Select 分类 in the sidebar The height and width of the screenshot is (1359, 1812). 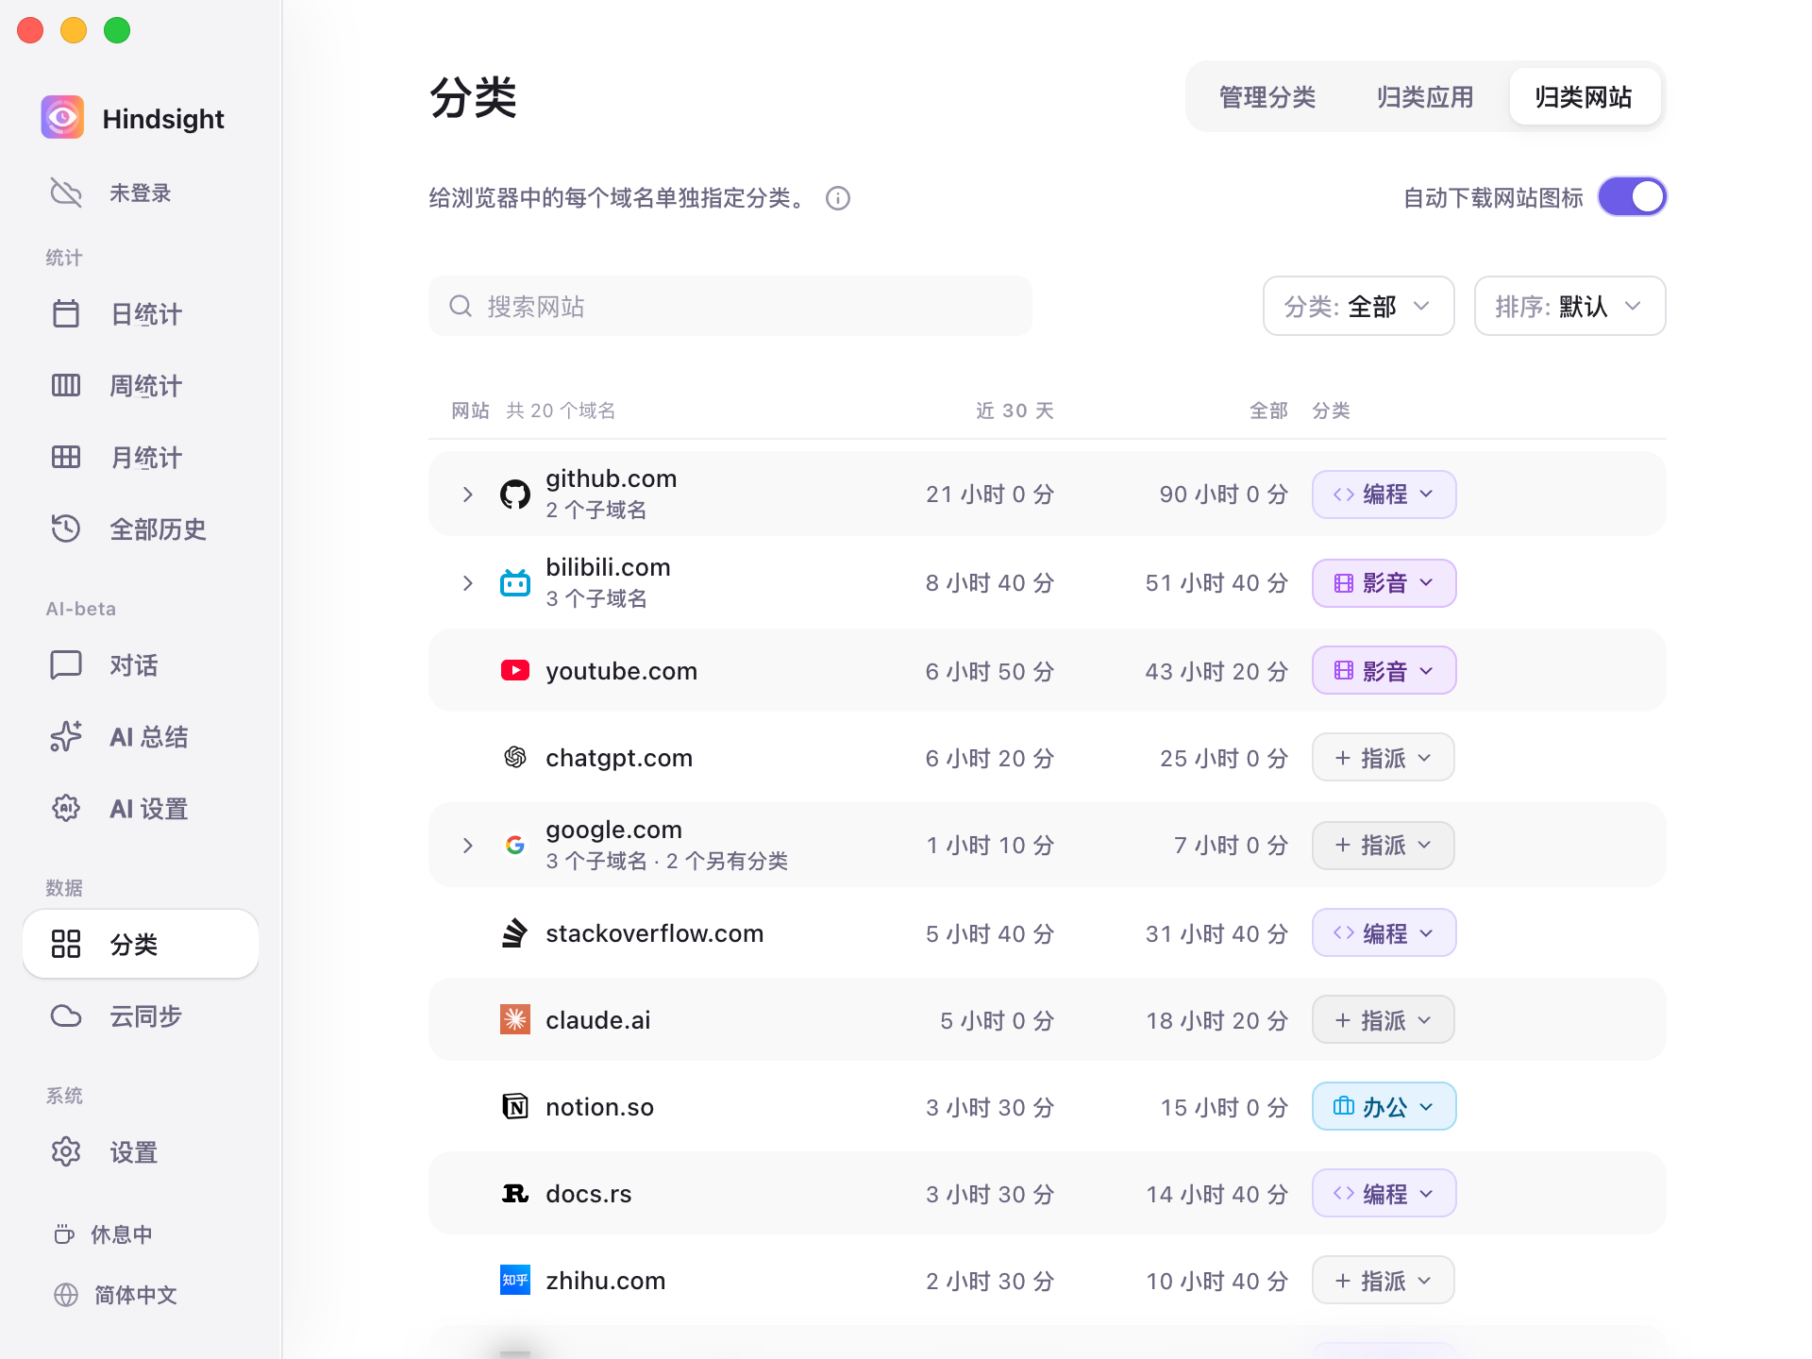coord(141,944)
